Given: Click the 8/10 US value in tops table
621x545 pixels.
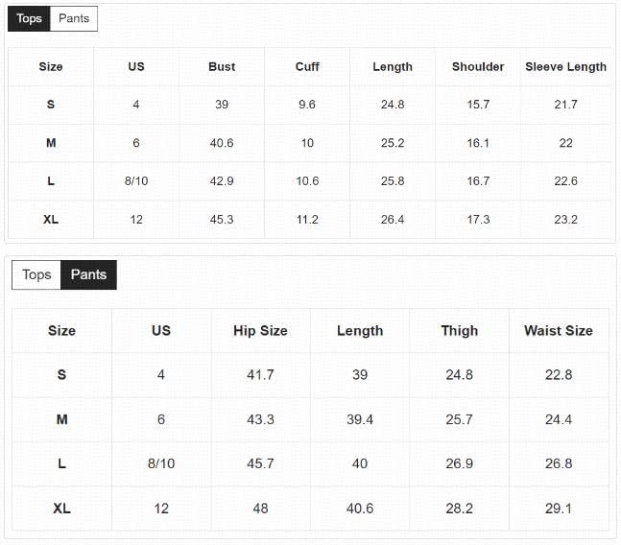Looking at the screenshot, I should point(136,181).
